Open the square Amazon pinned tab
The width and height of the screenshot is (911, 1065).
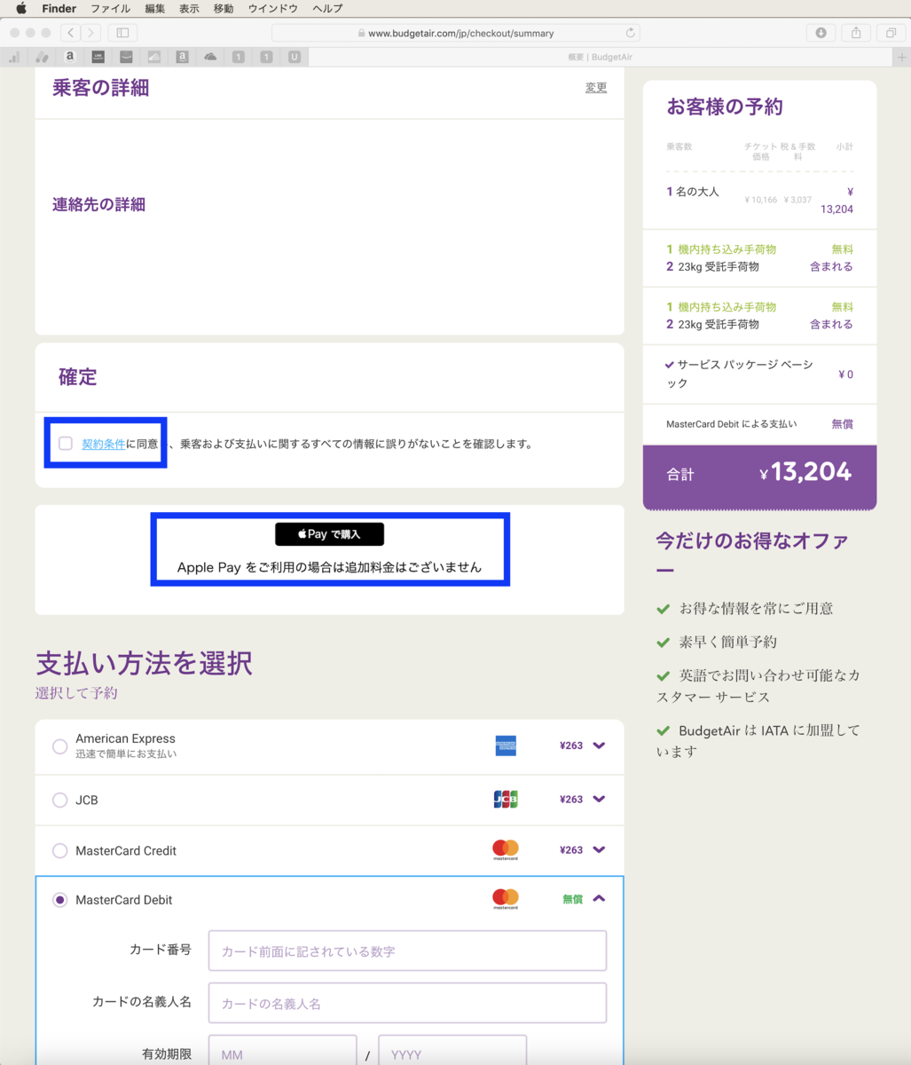click(182, 57)
